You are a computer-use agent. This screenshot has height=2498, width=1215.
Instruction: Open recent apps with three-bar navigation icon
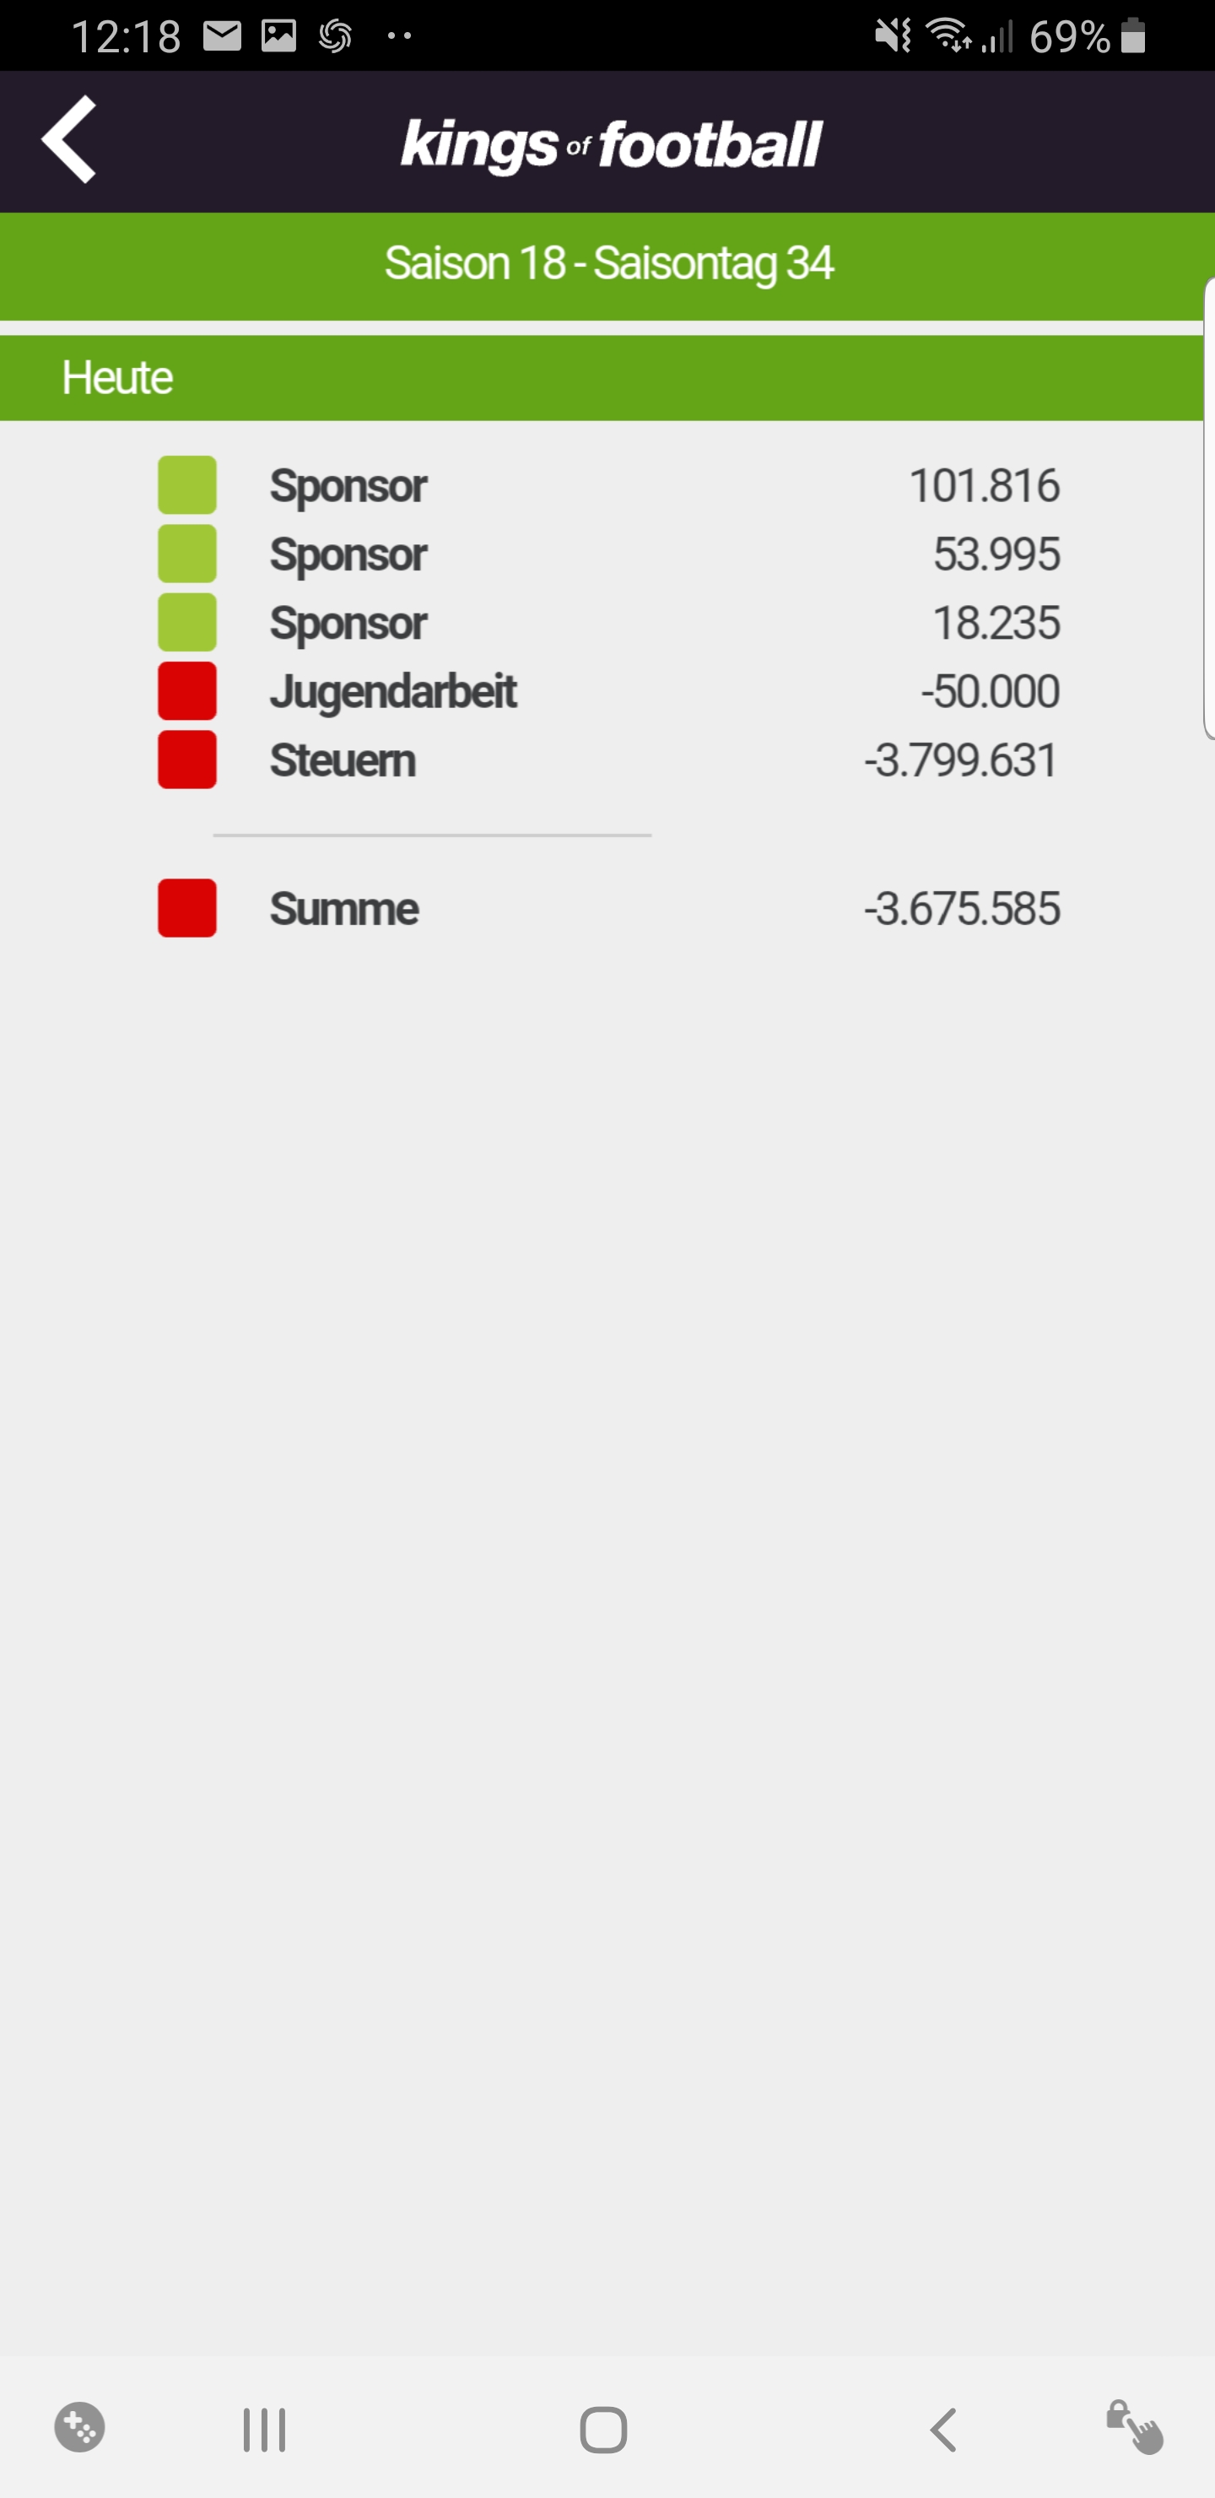(264, 2429)
